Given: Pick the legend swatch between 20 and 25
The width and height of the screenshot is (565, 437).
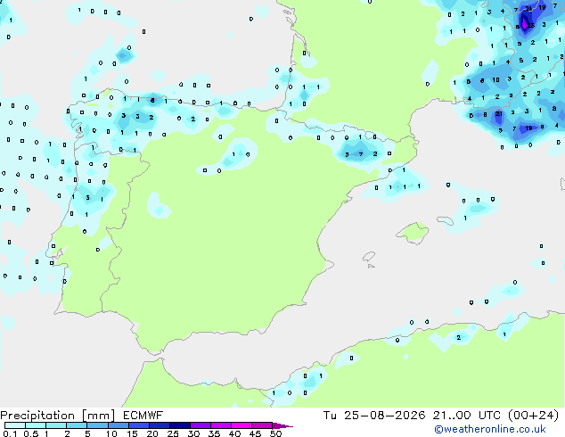Looking at the screenshot, I should tap(159, 425).
